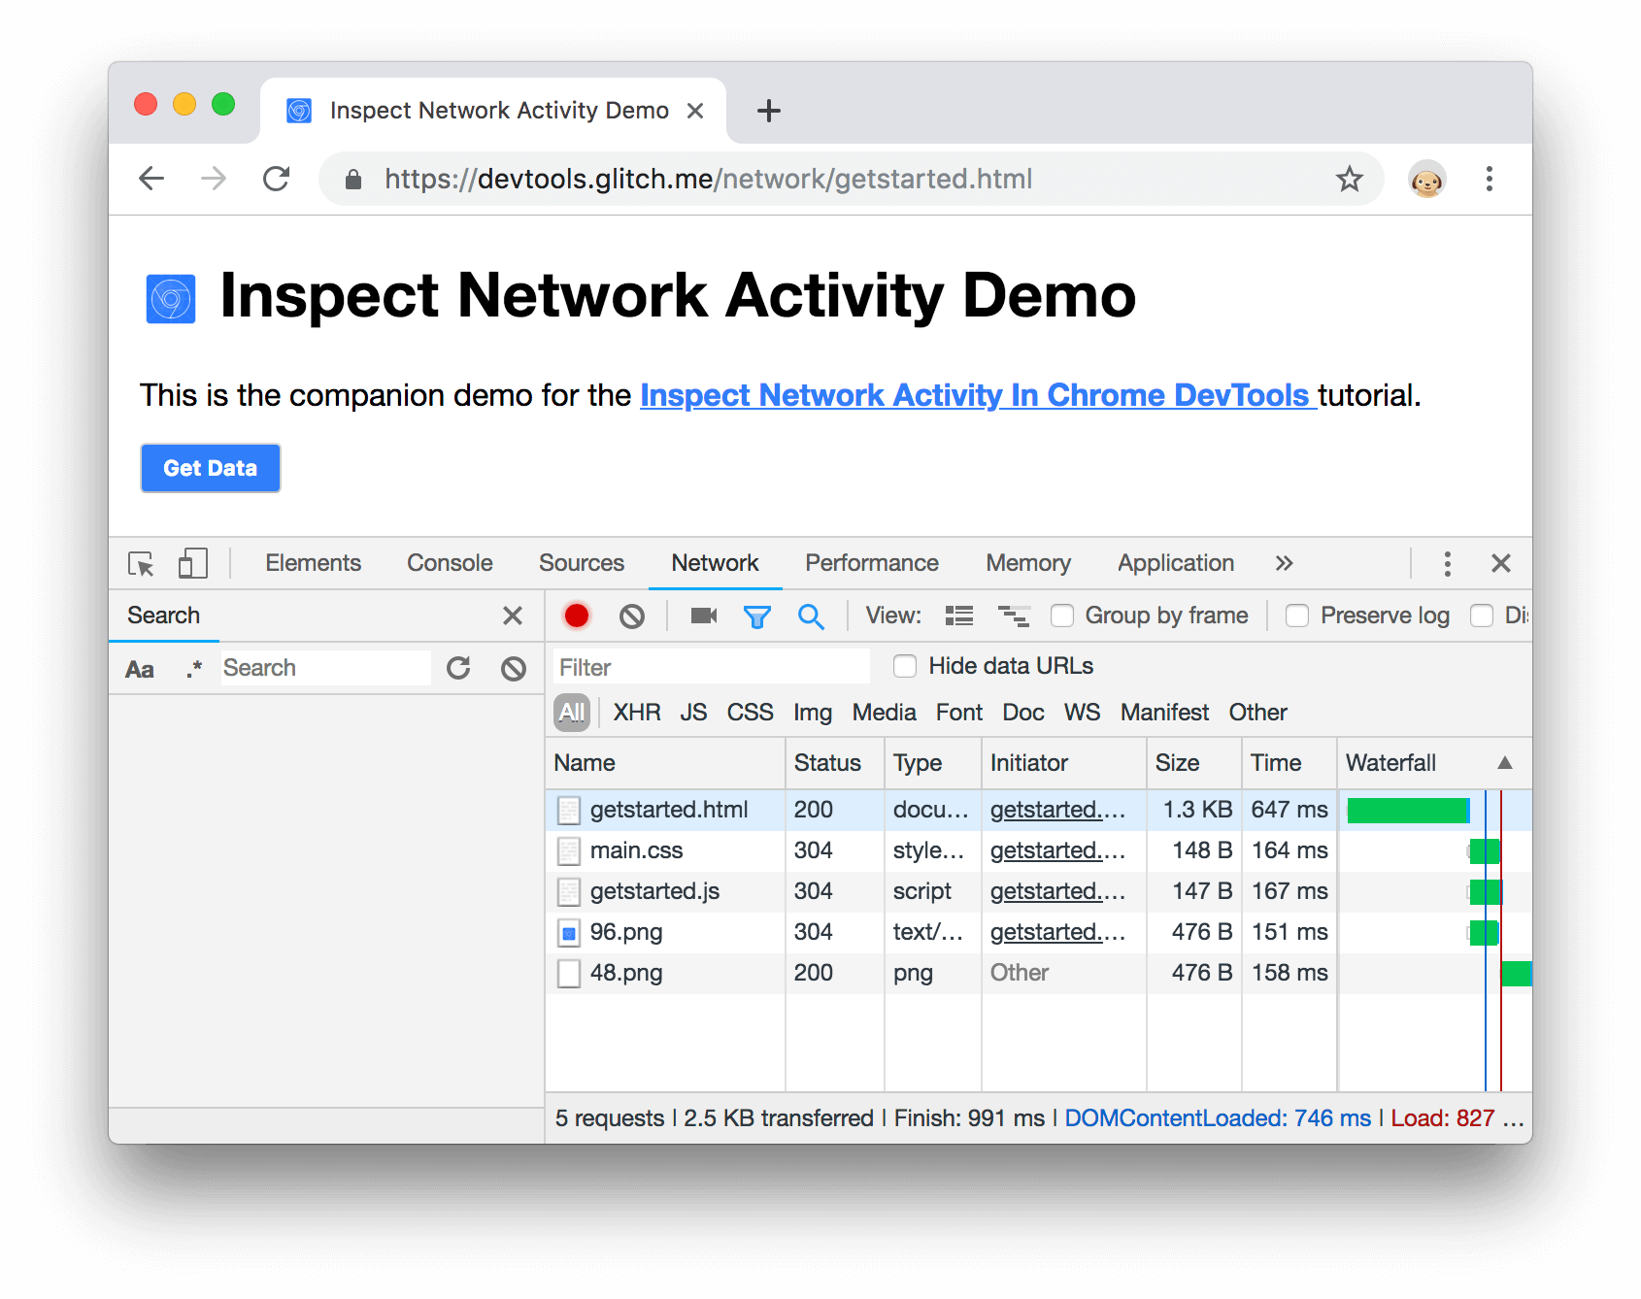Image resolution: width=1641 pixels, height=1299 pixels.
Task: Select the Network tab
Action: pos(715,563)
